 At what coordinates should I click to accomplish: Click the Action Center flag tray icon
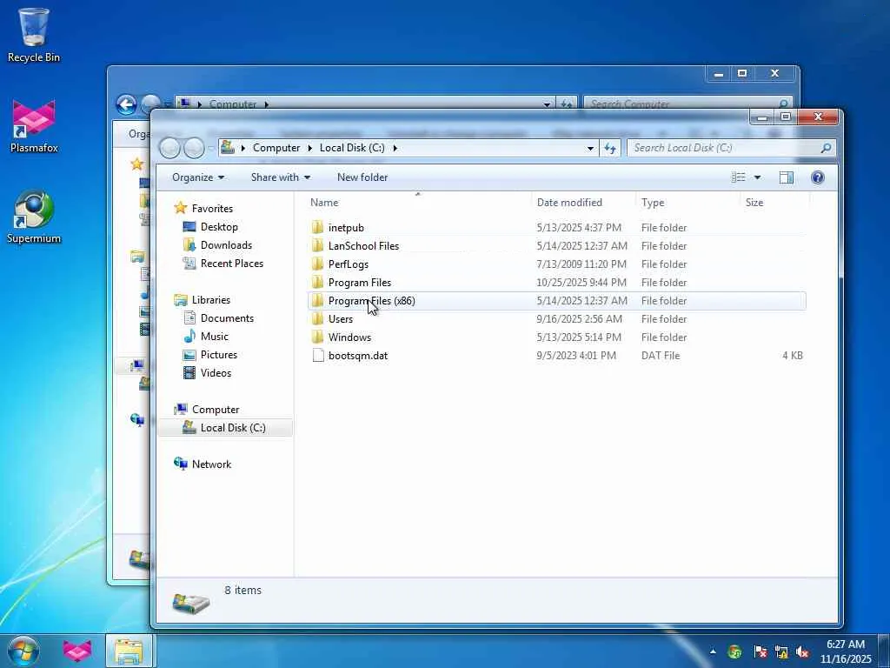coord(760,651)
